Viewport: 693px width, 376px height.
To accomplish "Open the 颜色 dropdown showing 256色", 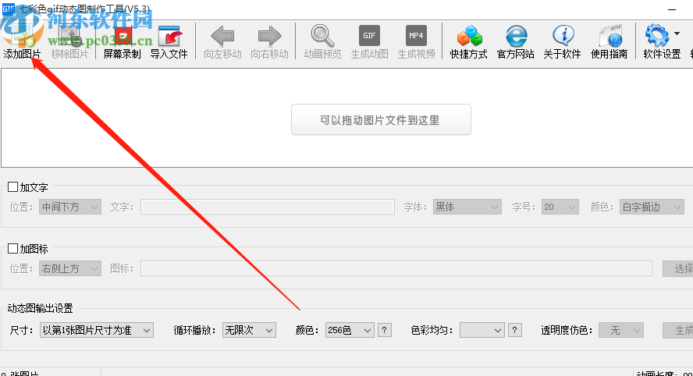I will (350, 330).
